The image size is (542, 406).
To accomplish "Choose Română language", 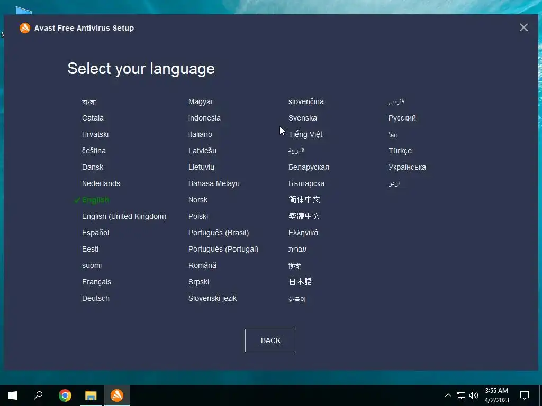I will [202, 265].
